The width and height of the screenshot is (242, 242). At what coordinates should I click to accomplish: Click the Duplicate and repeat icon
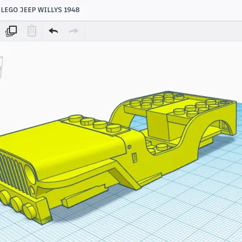pos(11,31)
